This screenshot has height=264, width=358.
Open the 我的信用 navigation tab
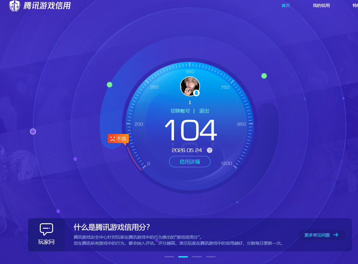pos(321,5)
